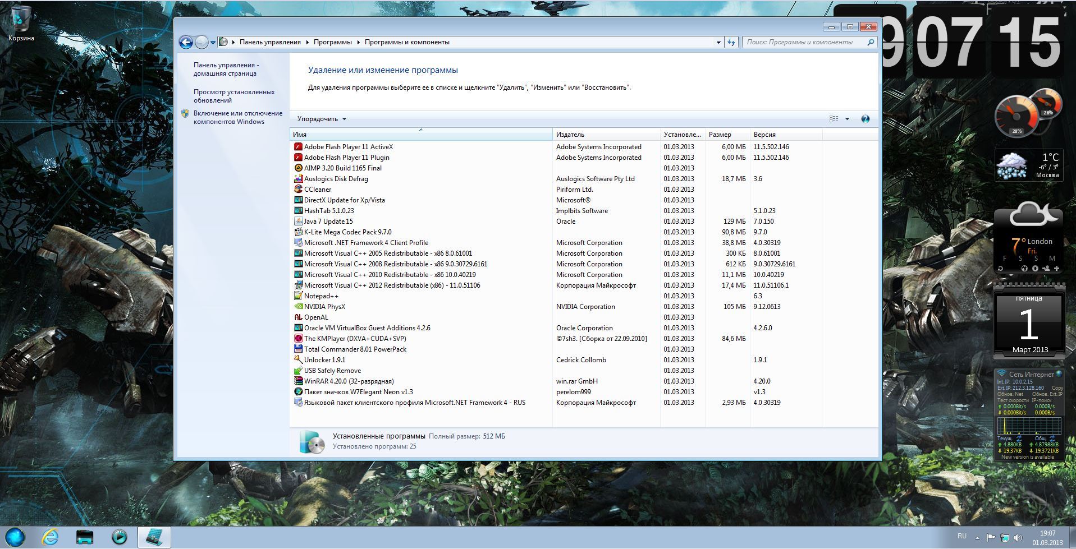Open Windows Media Player taskbar icon
The width and height of the screenshot is (1076, 549).
119,537
